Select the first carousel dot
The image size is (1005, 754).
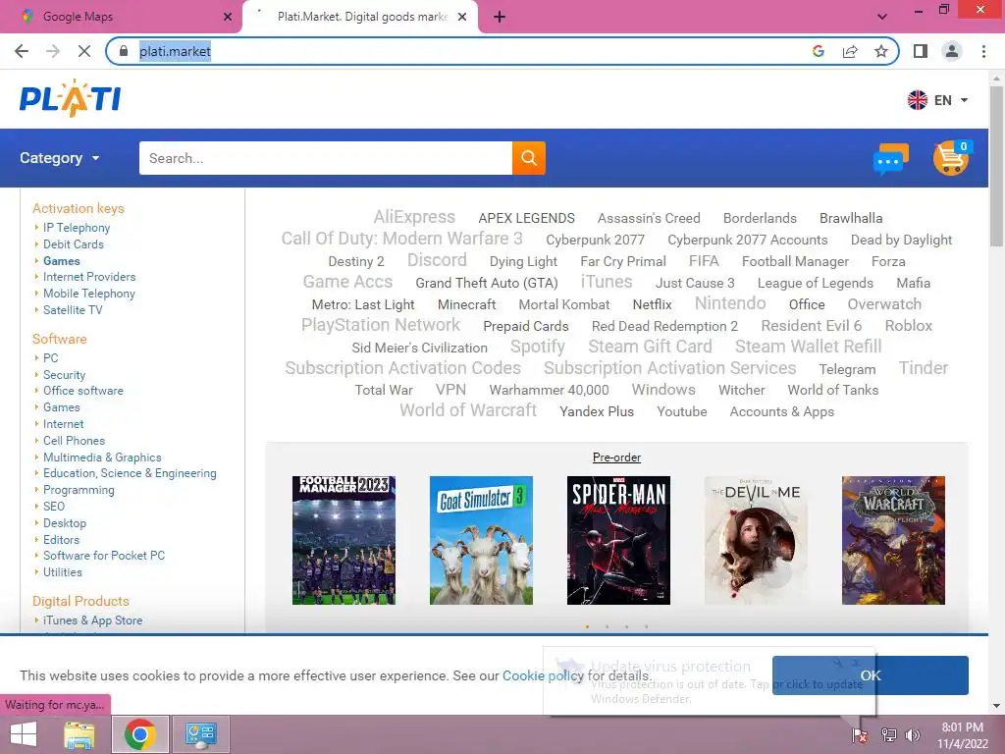click(587, 626)
